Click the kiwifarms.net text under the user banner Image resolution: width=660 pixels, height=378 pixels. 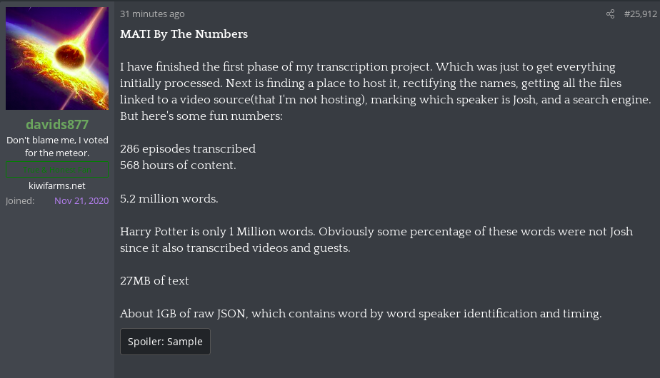(x=57, y=185)
